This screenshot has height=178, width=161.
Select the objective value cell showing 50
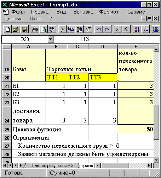(136, 129)
